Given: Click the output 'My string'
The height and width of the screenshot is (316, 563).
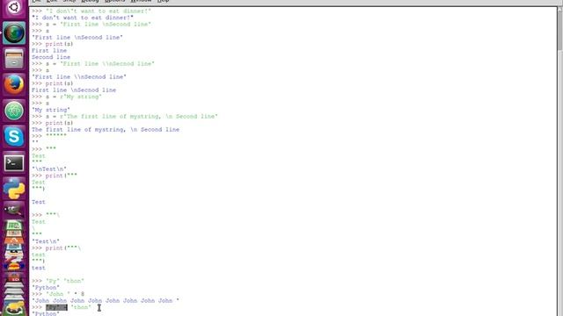Looking at the screenshot, I should (51, 110).
